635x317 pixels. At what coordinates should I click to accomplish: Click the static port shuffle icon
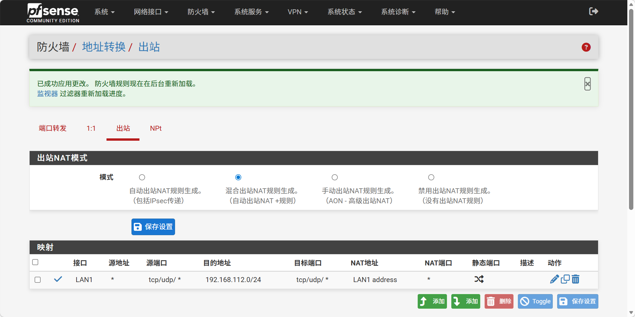point(479,279)
